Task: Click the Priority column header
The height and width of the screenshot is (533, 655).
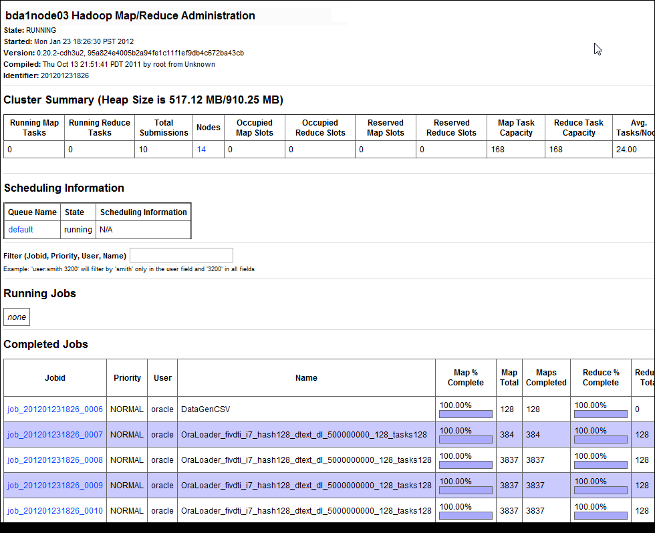Action: point(127,378)
